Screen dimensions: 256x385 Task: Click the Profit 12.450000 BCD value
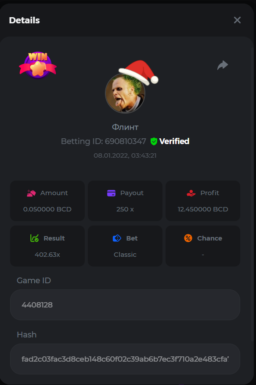[x=203, y=209]
